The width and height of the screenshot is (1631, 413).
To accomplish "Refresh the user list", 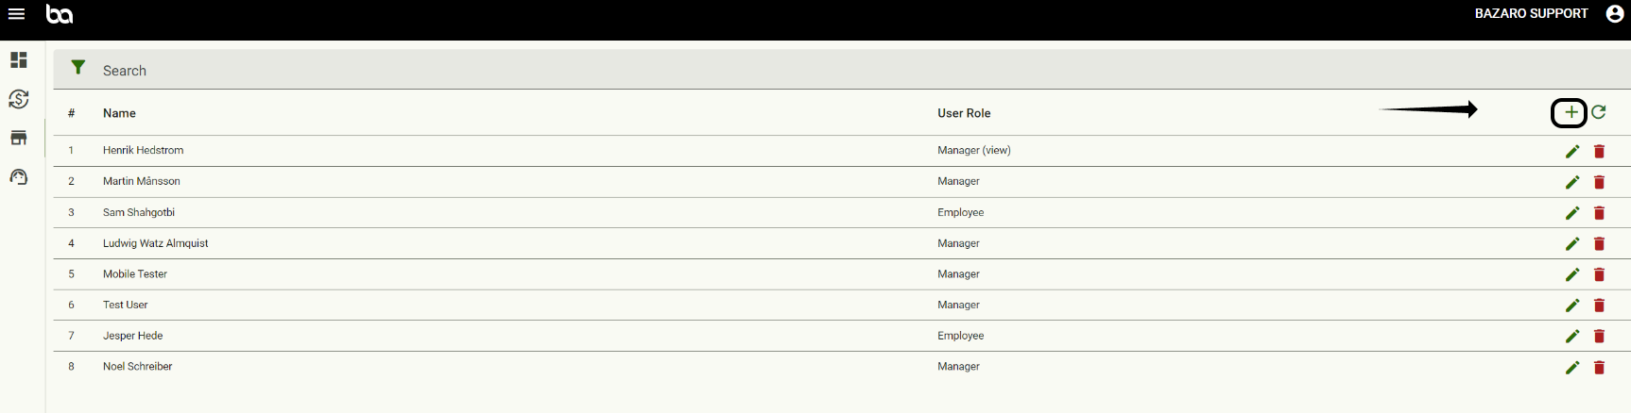I will pyautogui.click(x=1599, y=112).
